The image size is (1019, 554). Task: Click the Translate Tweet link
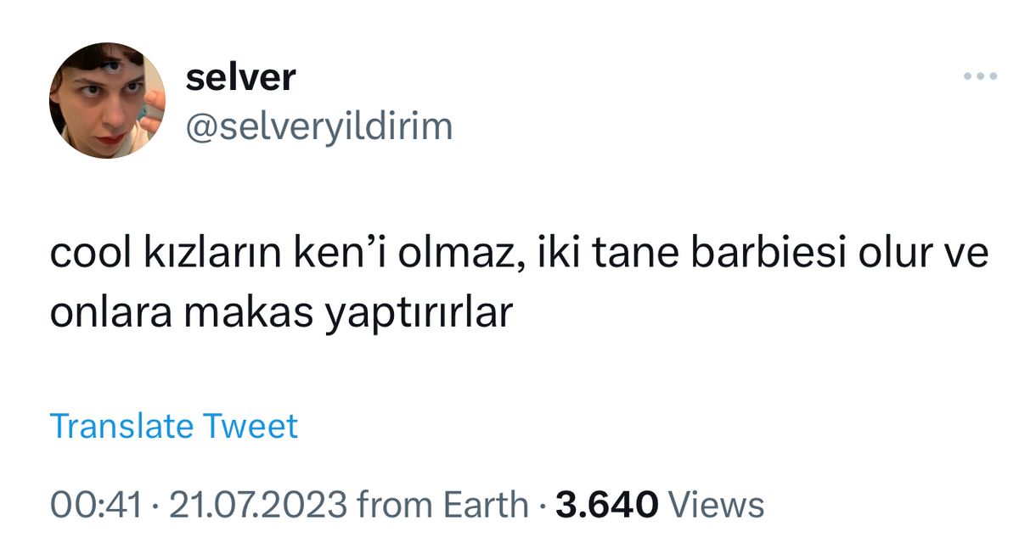[174, 426]
